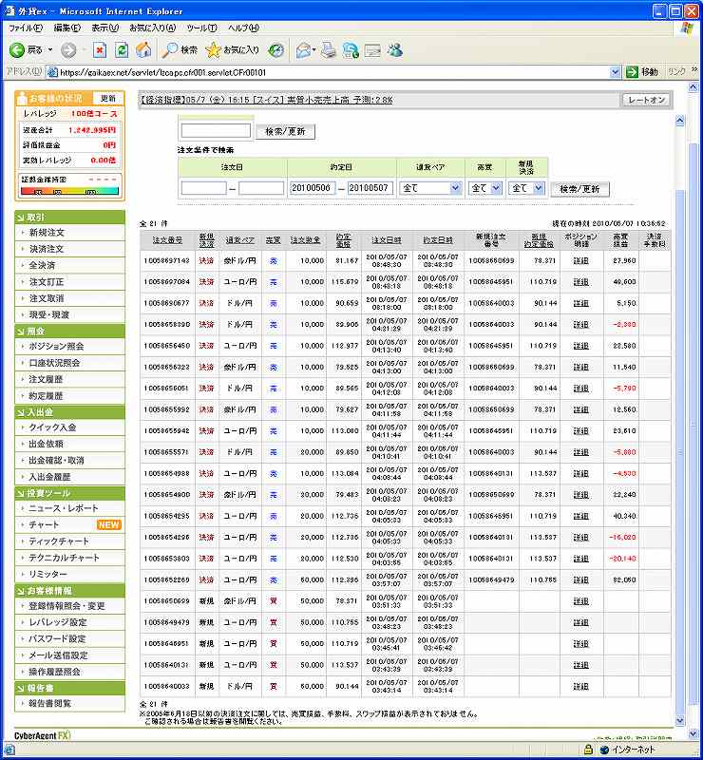Click the Refresh page icon
703x760 pixels.
(122, 50)
